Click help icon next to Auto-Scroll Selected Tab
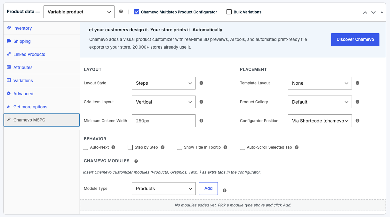The width and height of the screenshot is (390, 217). 297,147
